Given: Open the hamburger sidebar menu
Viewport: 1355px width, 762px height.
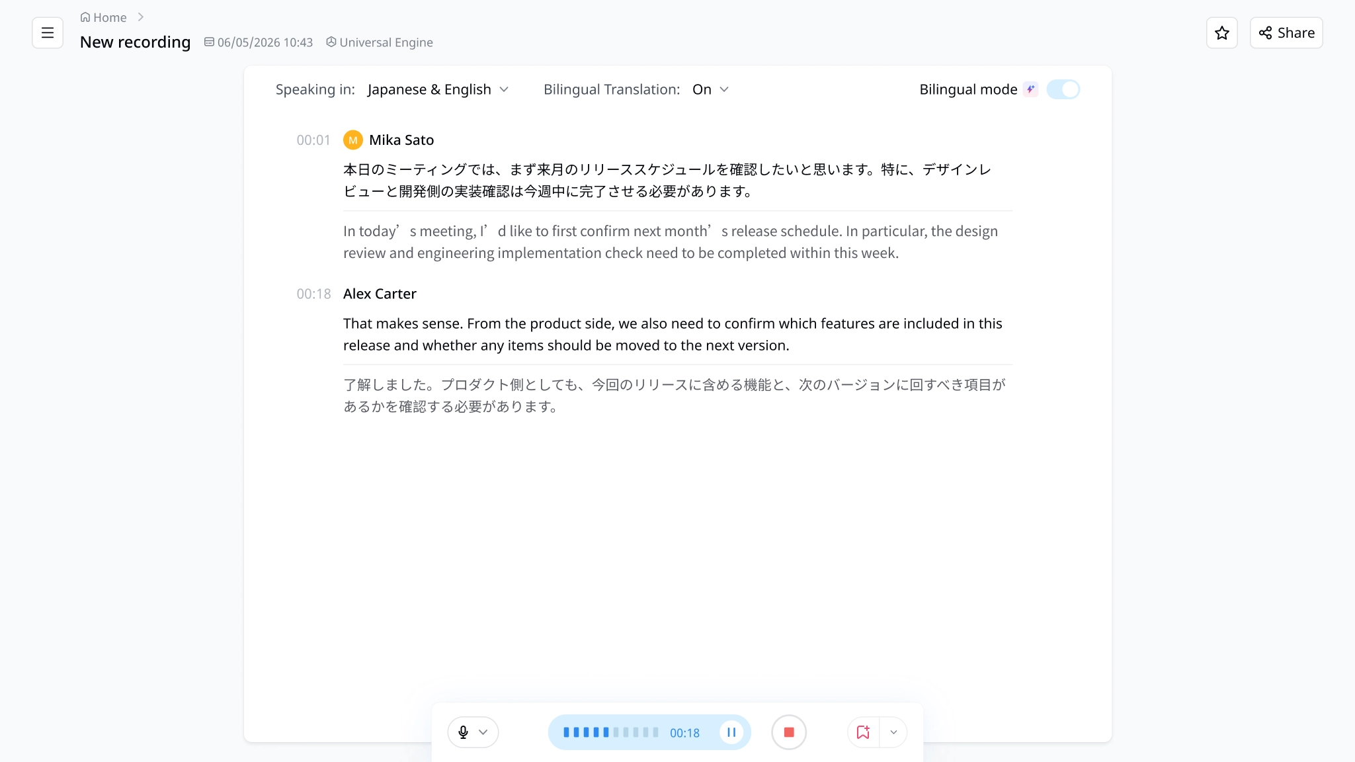Looking at the screenshot, I should coord(48,33).
